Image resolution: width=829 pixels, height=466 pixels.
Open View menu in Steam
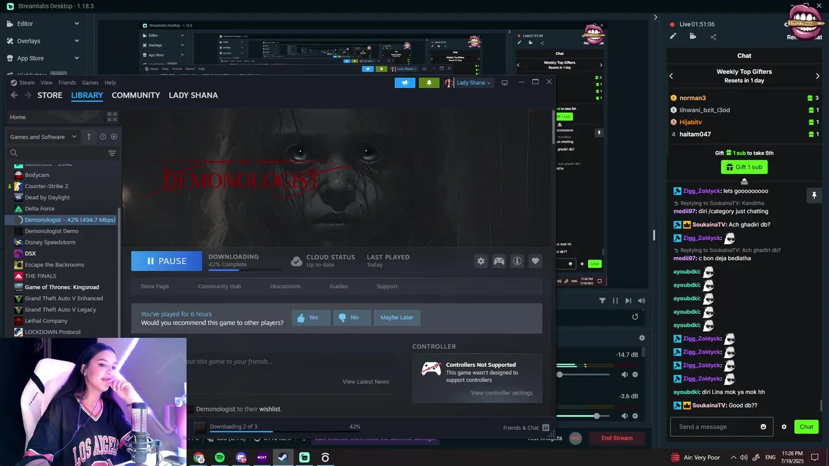pyautogui.click(x=46, y=83)
